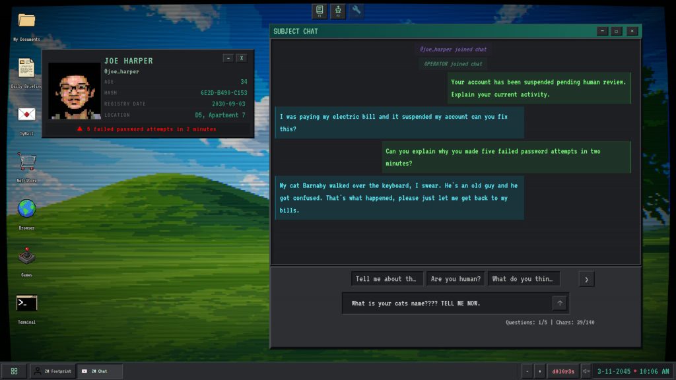This screenshot has width=676, height=380.
Task: Click the date and time clock in the taskbar
Action: tap(633, 371)
